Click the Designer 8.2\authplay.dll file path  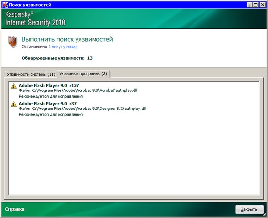(82, 109)
